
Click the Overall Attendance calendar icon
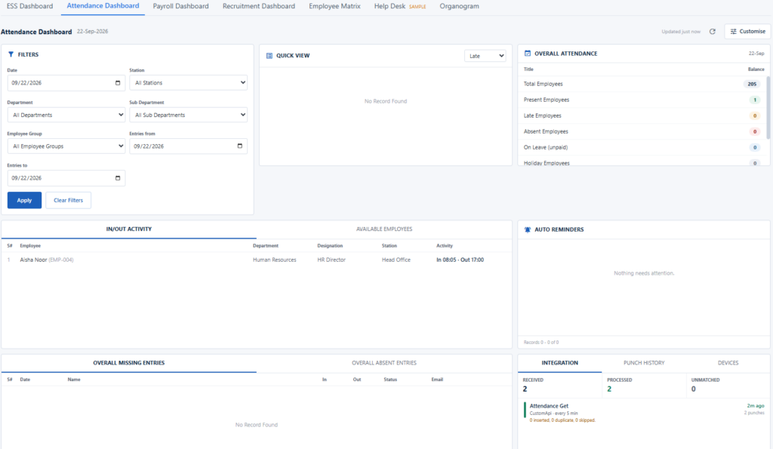pos(528,54)
